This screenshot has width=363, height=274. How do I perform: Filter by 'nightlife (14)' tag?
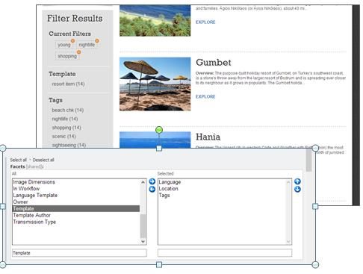click(65, 119)
